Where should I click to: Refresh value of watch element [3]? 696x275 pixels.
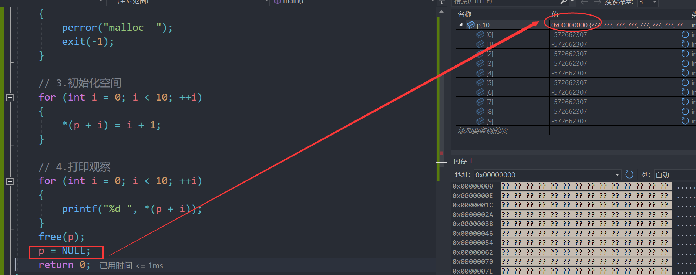(685, 63)
